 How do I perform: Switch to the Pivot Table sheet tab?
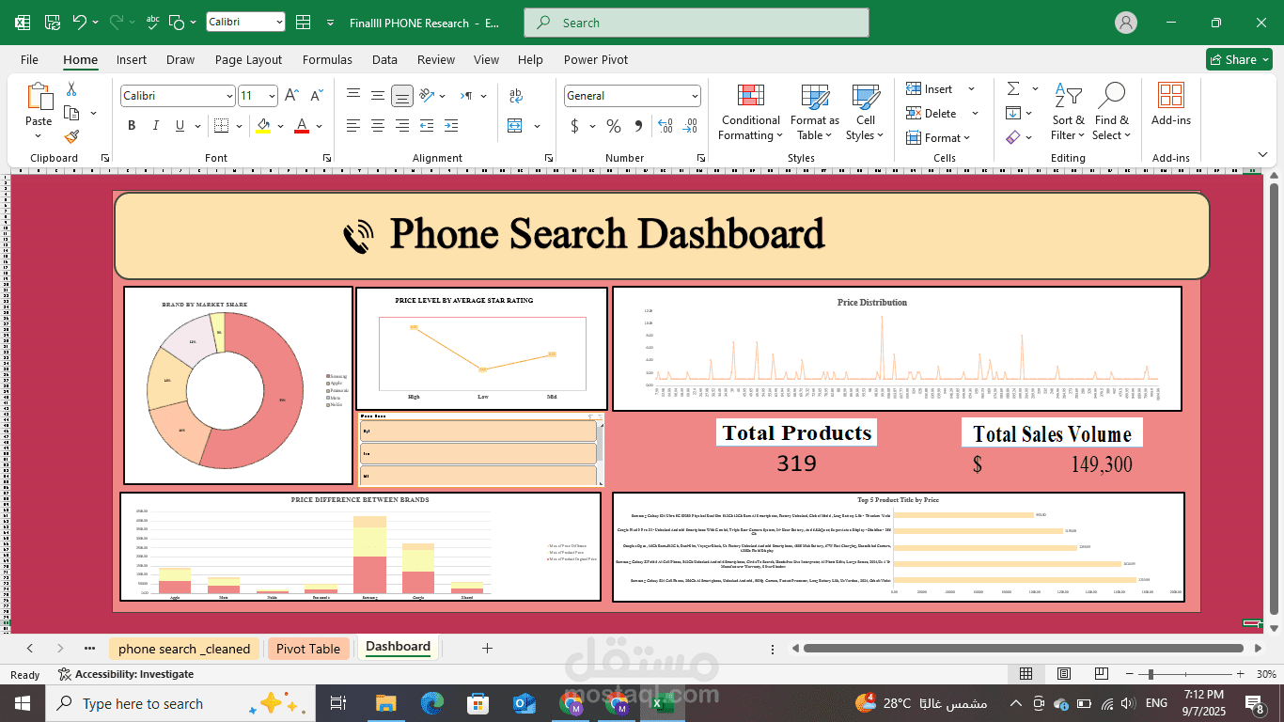(x=308, y=649)
